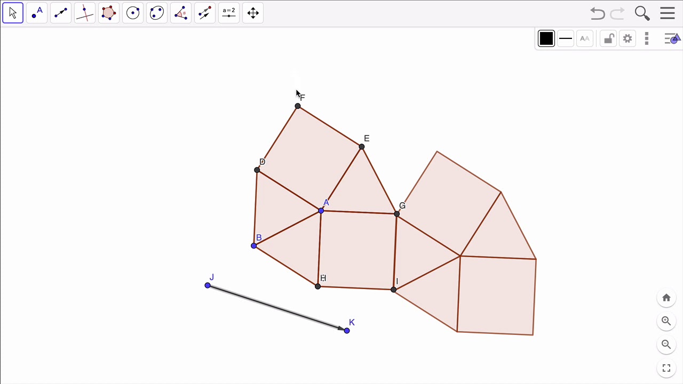Select point D
This screenshot has height=384, width=683.
pos(257,170)
